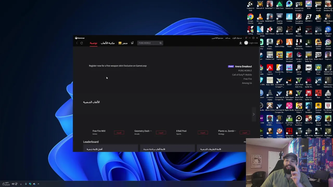Viewport: 333px width, 187px height.
Task: Open the Back 4 Blood icon
Action: pos(270,31)
